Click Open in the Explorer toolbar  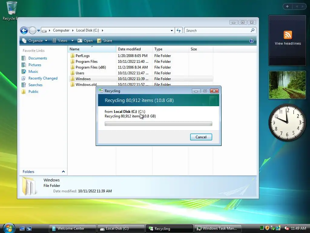[85, 41]
